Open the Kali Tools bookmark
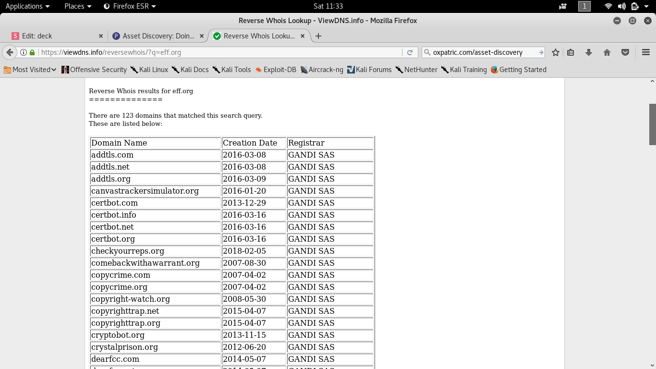 point(232,70)
